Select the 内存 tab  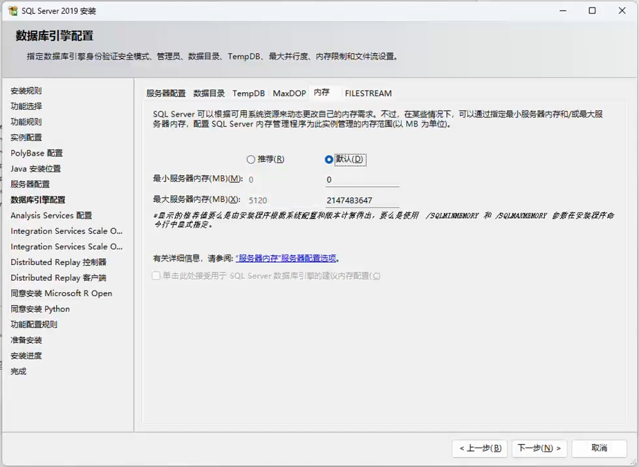[x=321, y=92]
